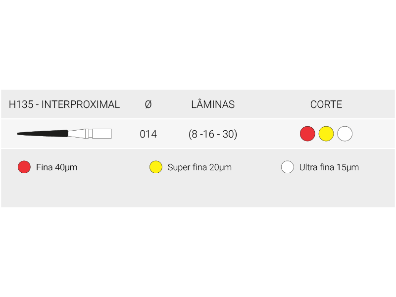The width and height of the screenshot is (396, 297).
Task: Click the red dot beside Fina 40µm
Action: click(24, 167)
